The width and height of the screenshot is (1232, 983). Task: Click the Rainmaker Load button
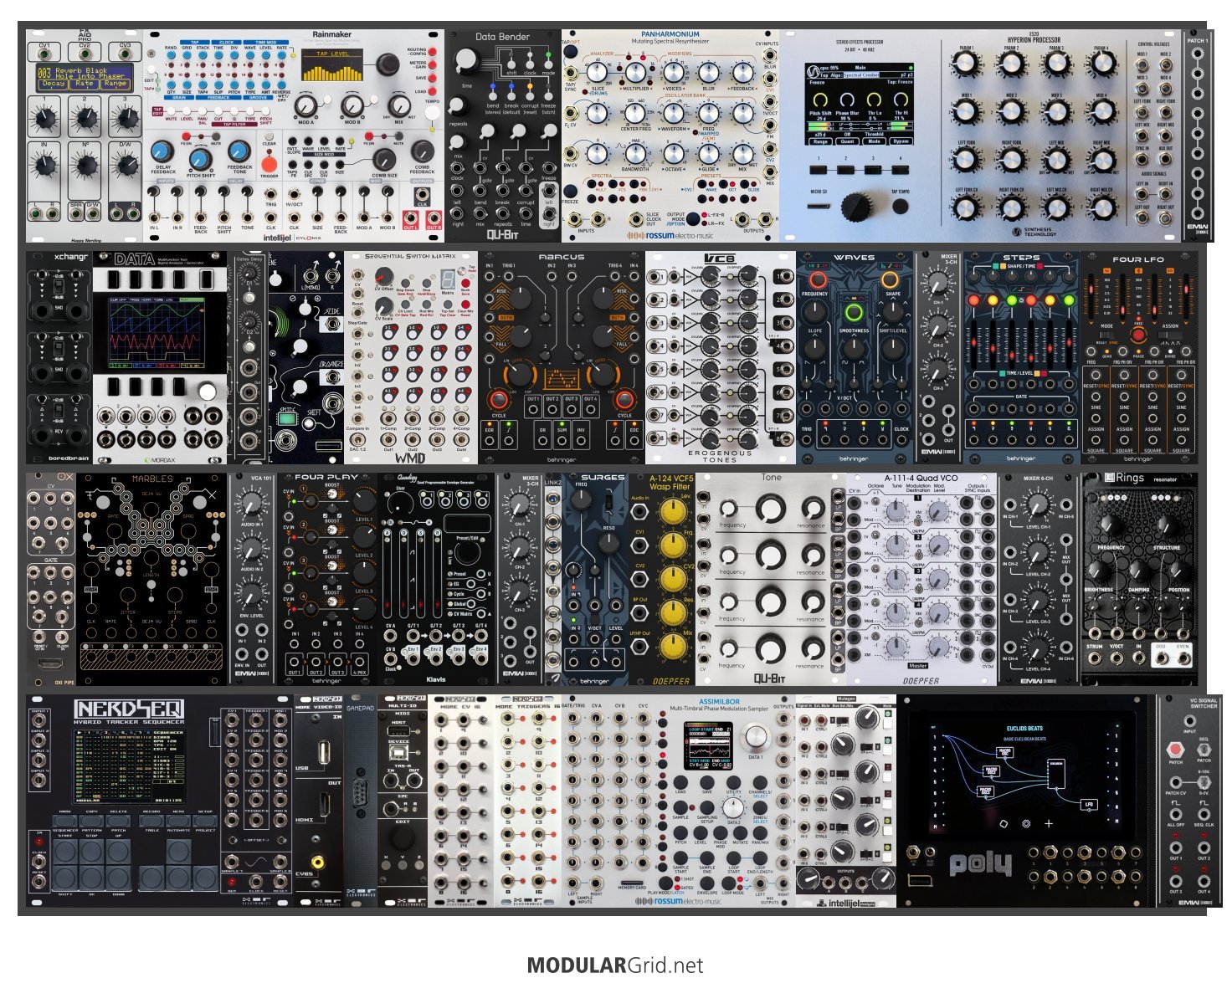click(x=433, y=92)
